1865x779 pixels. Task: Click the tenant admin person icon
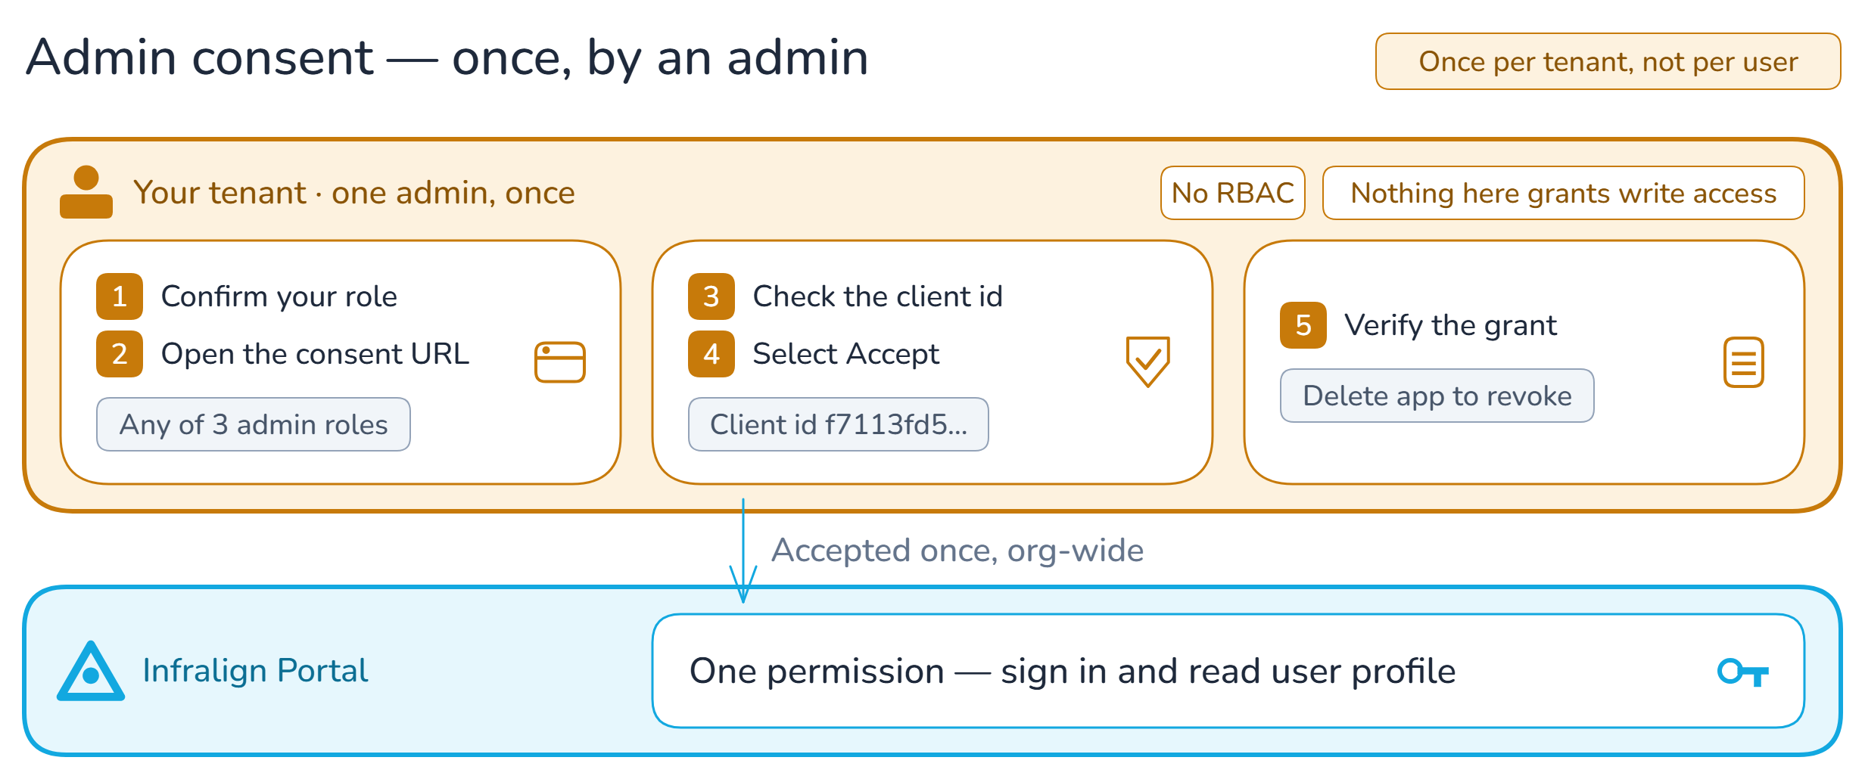pos(86,192)
